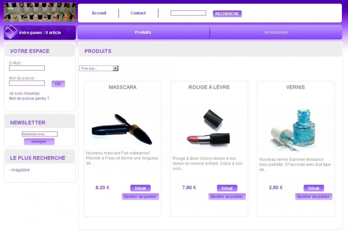
Task: Click the shopping cart icon beside Votre panier
Action: point(10,32)
